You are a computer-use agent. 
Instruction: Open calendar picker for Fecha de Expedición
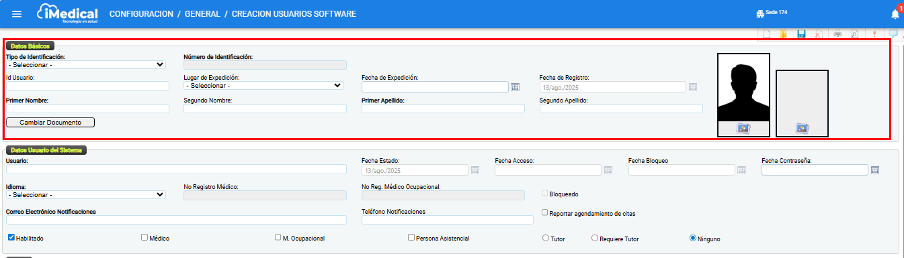516,86
